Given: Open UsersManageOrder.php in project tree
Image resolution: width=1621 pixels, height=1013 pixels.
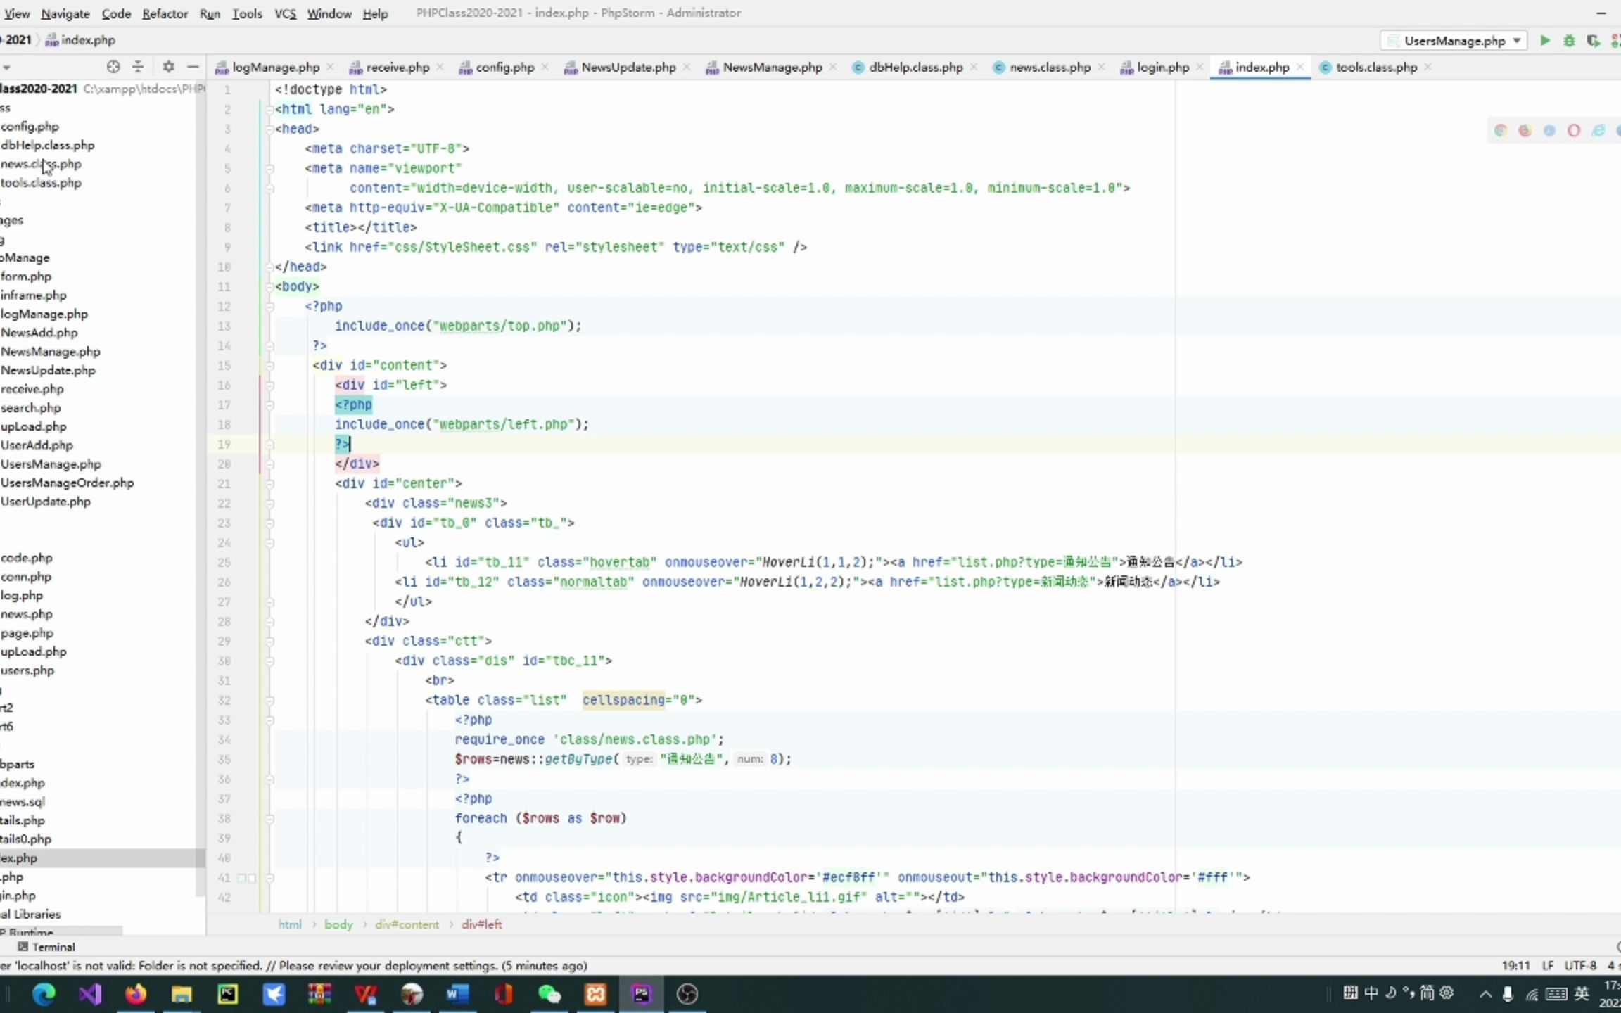Looking at the screenshot, I should [67, 483].
